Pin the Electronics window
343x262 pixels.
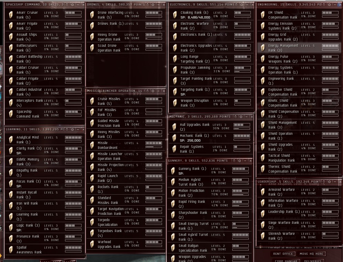point(242,4)
